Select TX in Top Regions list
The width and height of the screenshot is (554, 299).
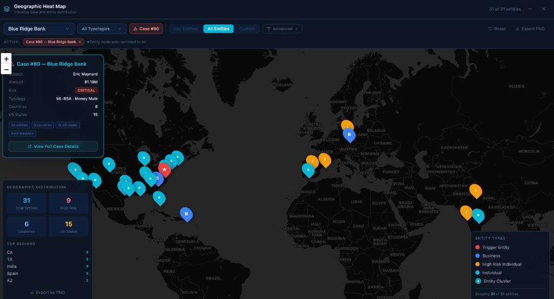point(48,259)
